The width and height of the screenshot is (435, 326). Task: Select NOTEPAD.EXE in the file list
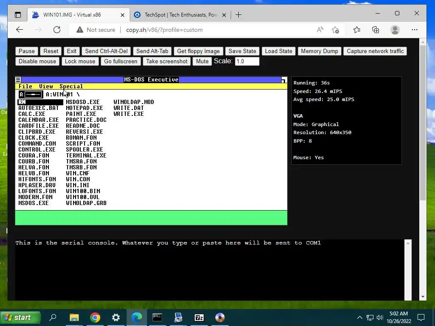(x=85, y=108)
